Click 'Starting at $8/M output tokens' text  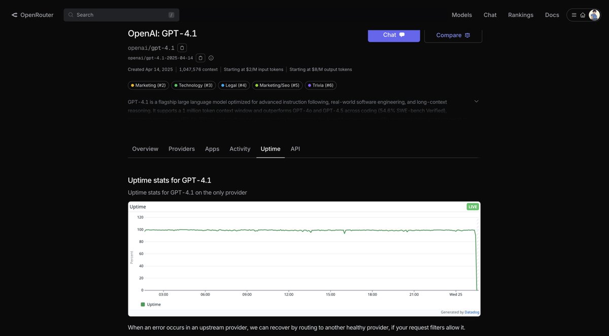321,69
